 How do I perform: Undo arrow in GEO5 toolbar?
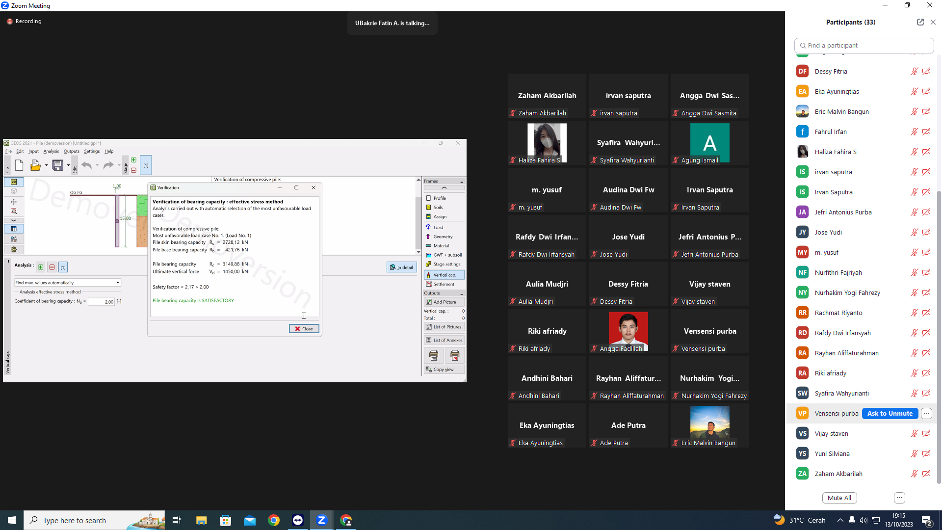pos(87,165)
